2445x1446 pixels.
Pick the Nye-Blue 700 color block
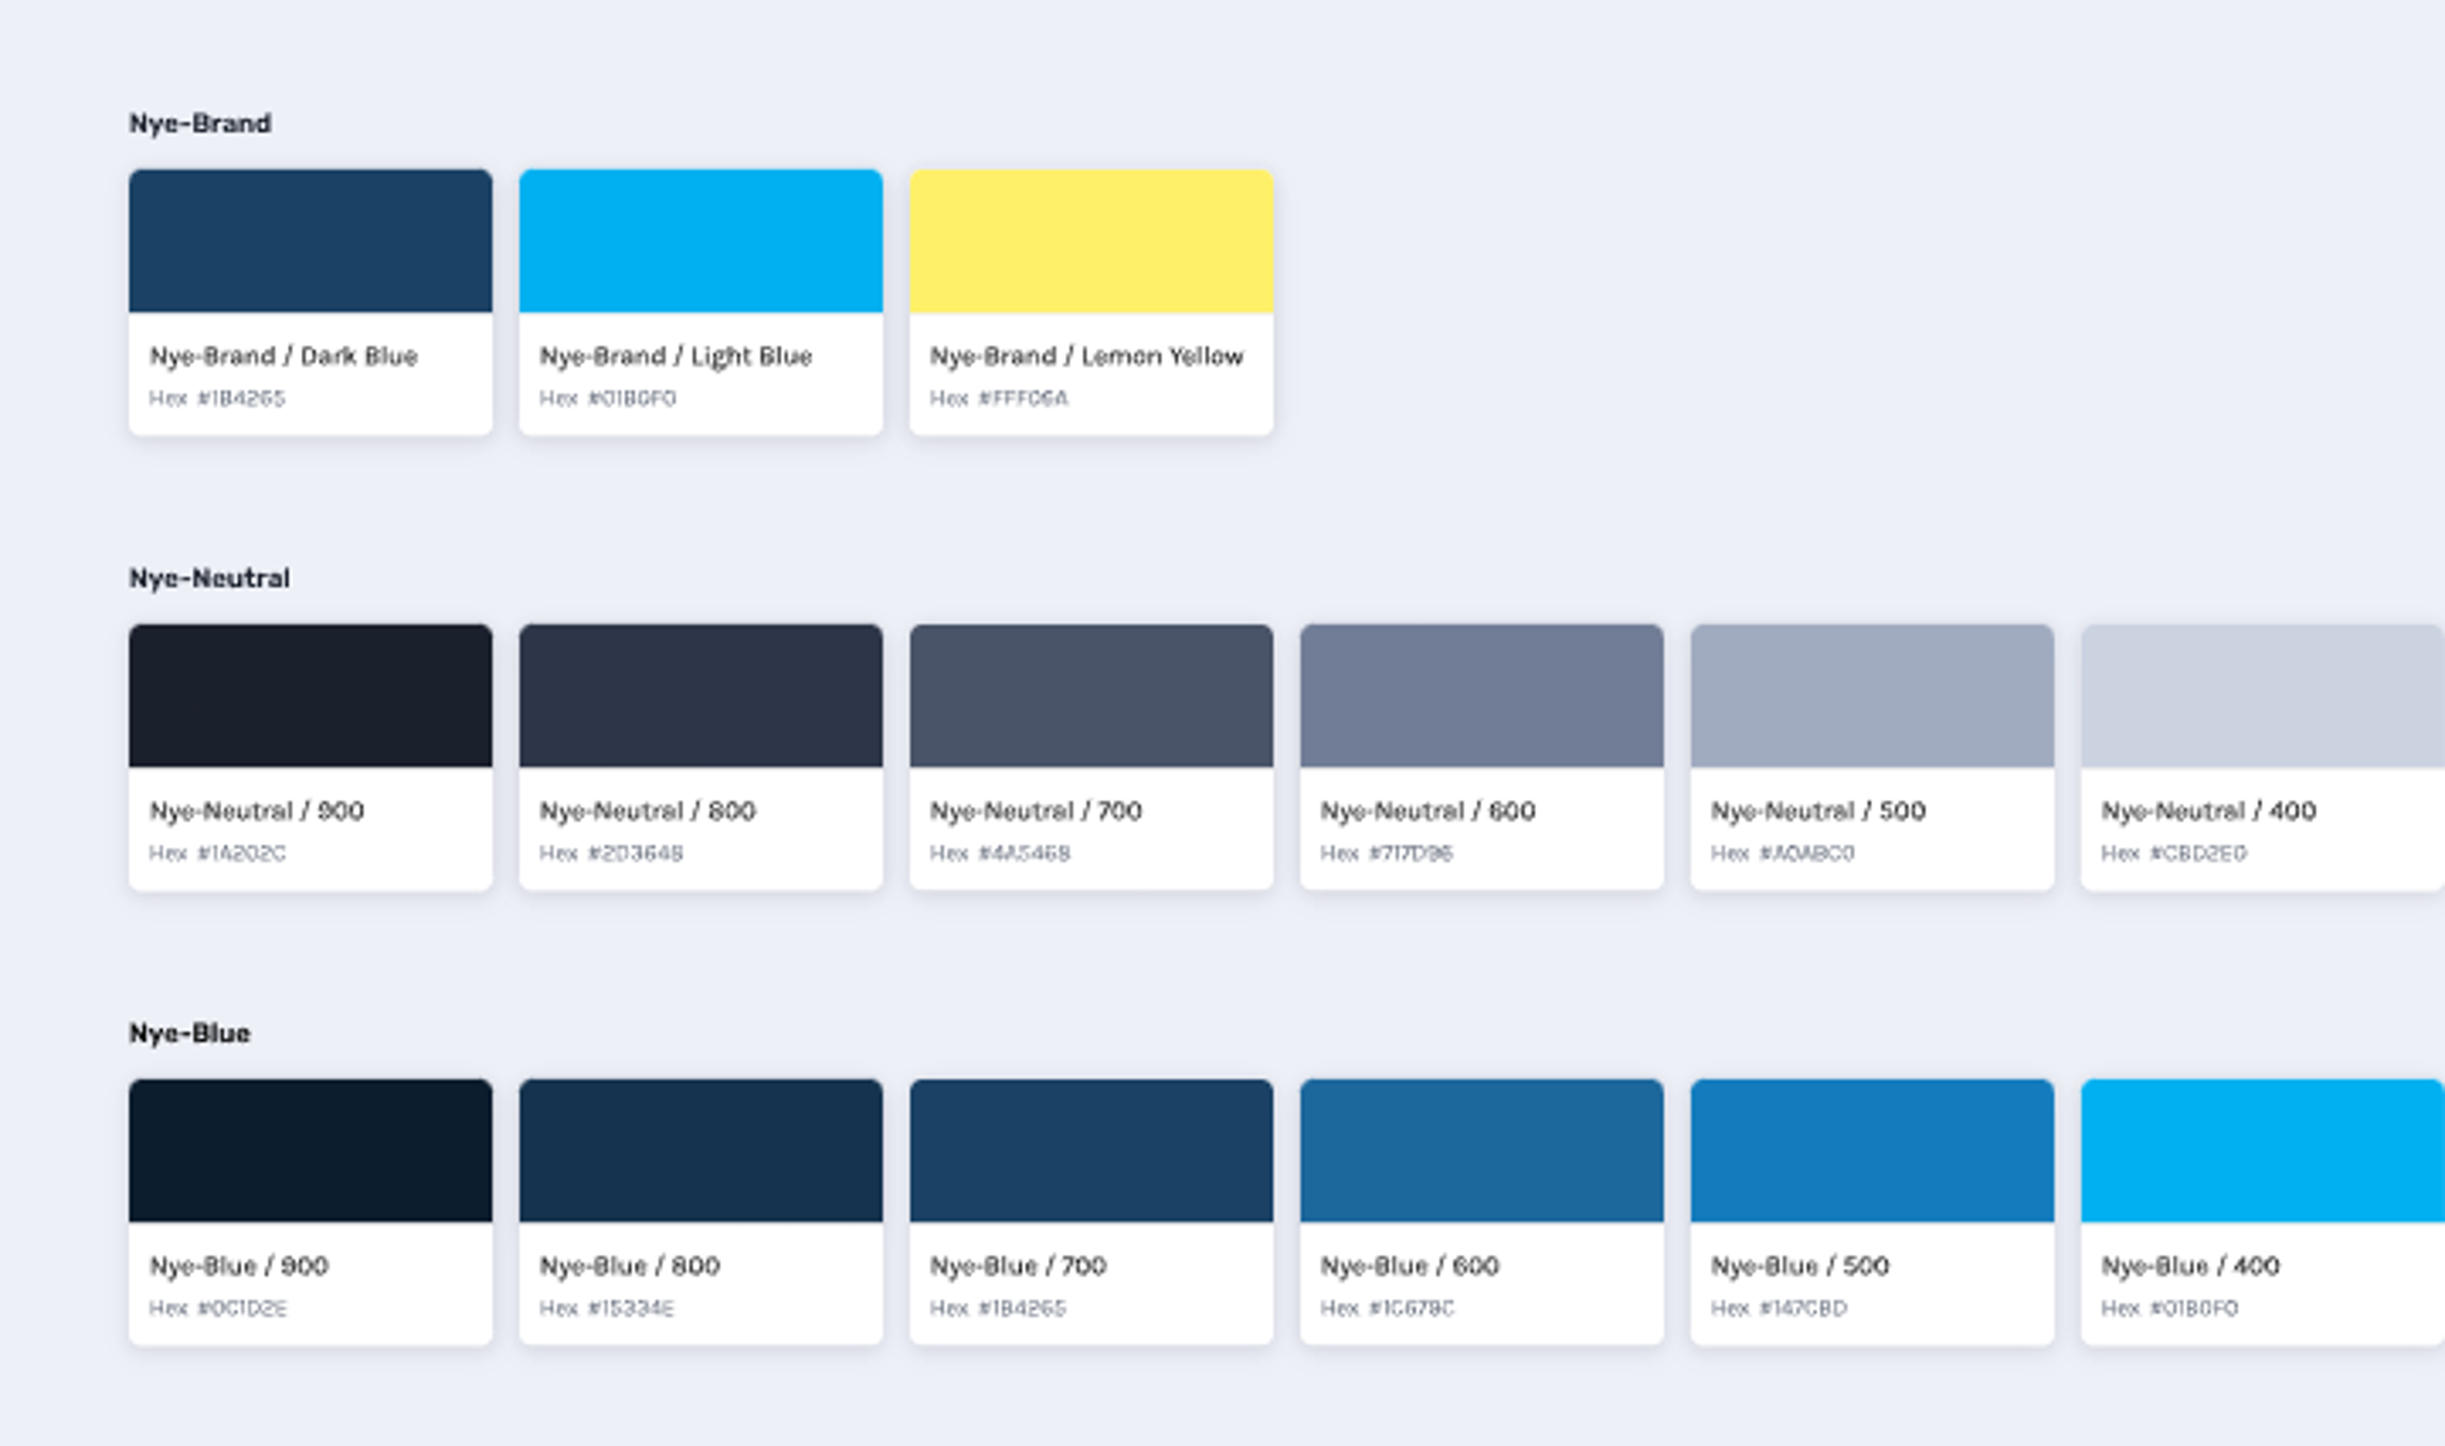(1091, 1150)
